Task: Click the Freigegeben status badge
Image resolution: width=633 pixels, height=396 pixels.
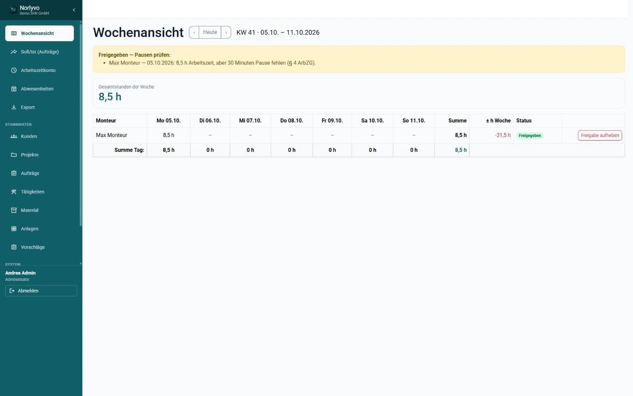Action: [x=530, y=136]
